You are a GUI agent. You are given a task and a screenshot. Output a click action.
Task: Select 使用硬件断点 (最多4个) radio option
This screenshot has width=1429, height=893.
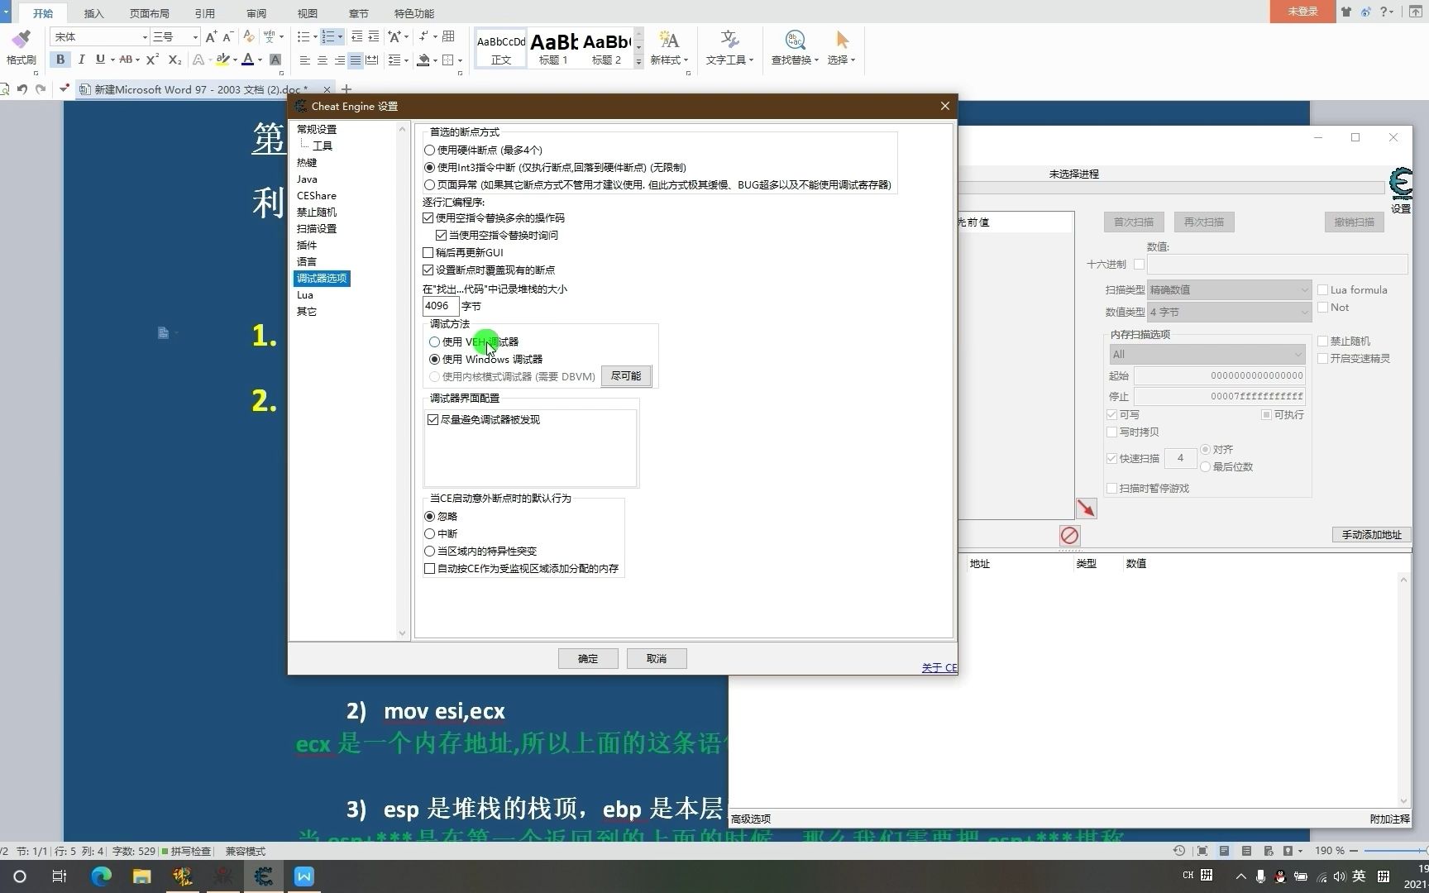pyautogui.click(x=429, y=150)
